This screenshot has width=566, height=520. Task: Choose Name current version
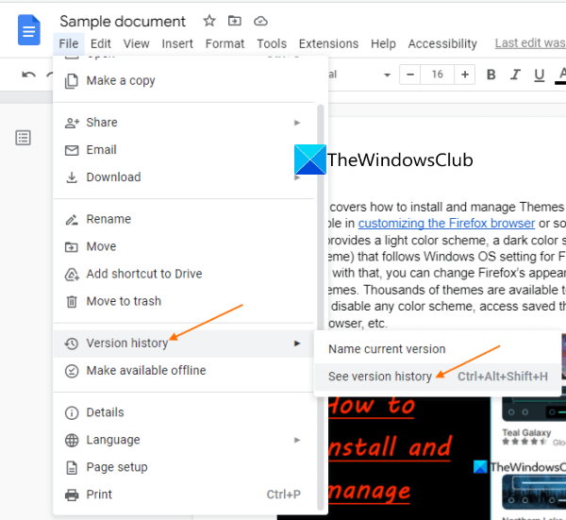[437, 349]
